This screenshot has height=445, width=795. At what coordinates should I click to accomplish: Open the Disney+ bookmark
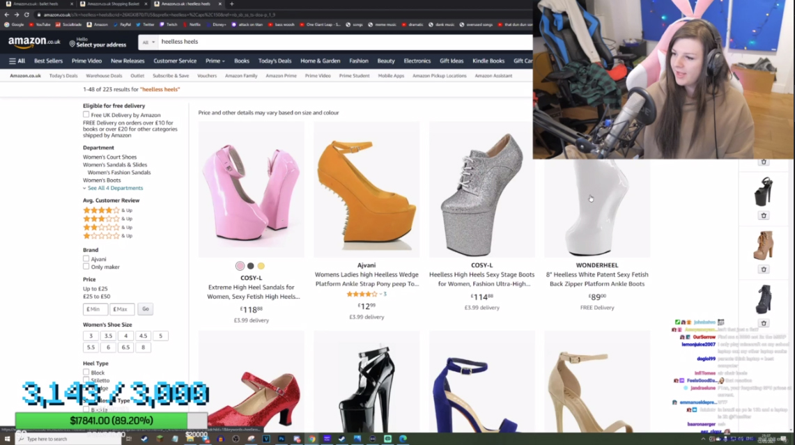click(216, 24)
